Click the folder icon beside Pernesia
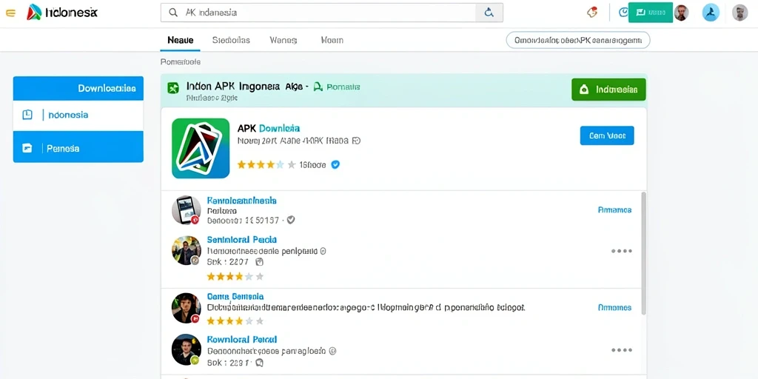 (27, 148)
